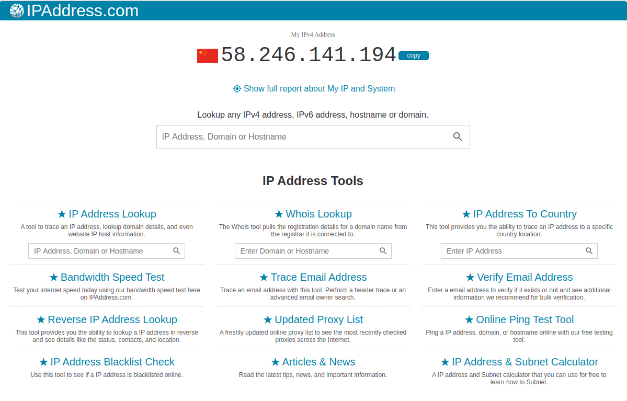Click the star icon next to Updated Proxy List
This screenshot has height=401, width=627.
pyautogui.click(x=268, y=320)
